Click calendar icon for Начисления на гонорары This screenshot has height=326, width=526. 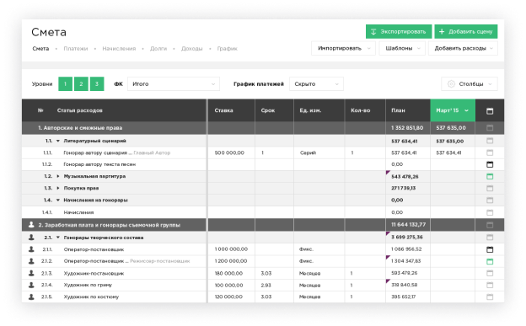(x=490, y=200)
